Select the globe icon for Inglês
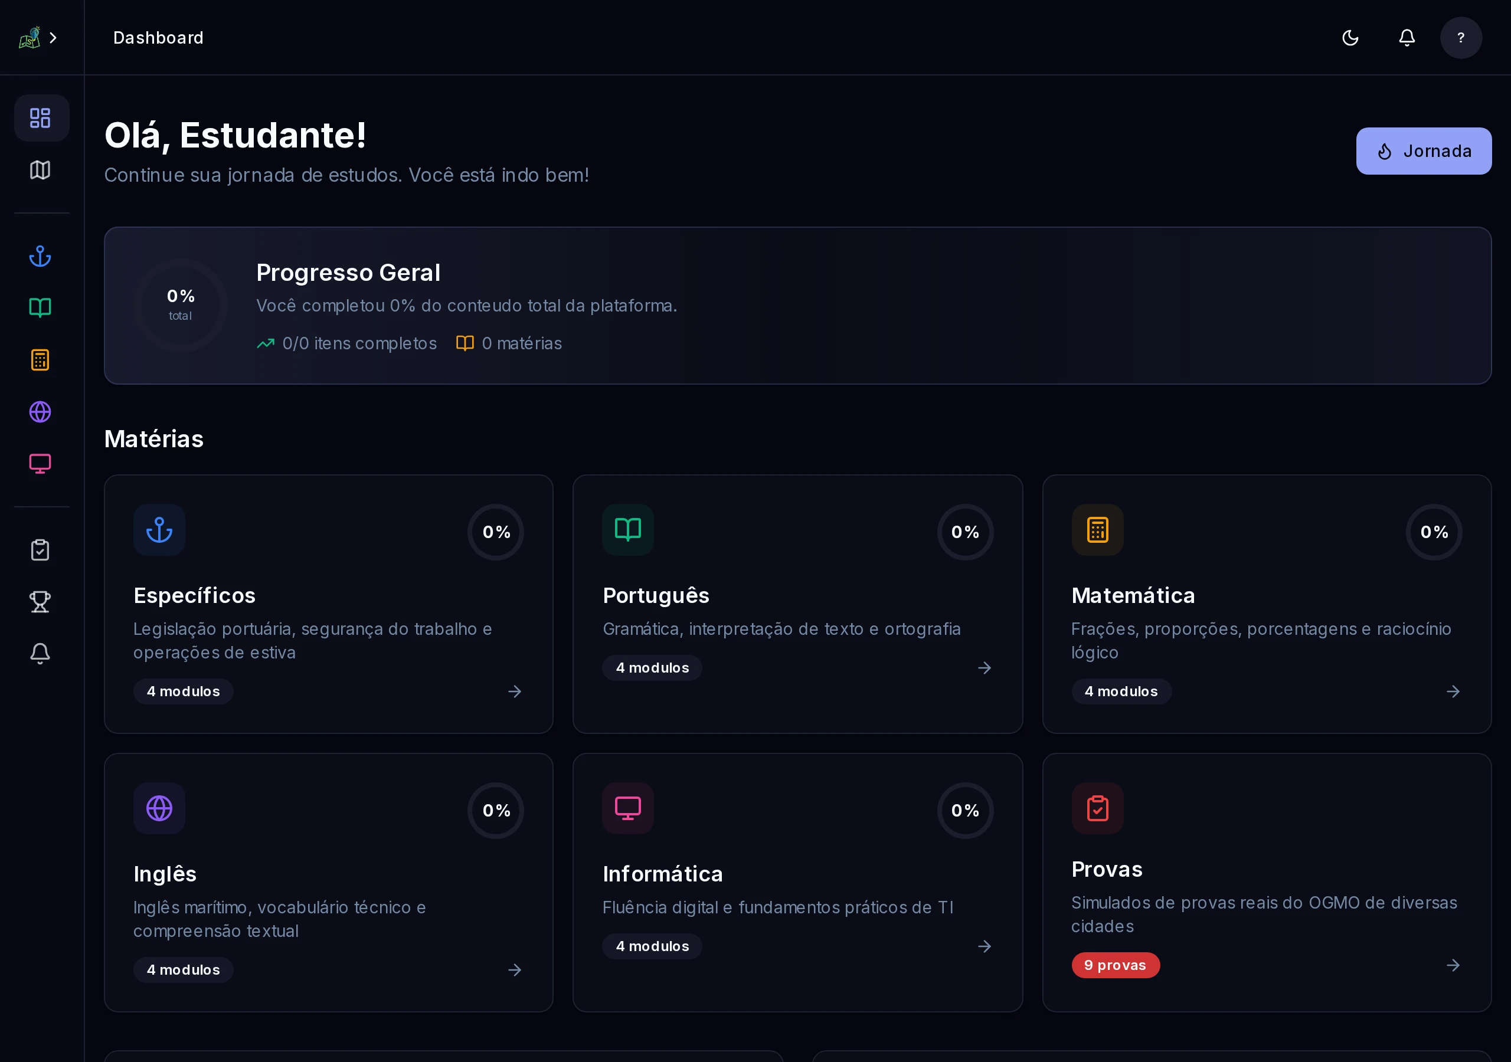 (40, 412)
